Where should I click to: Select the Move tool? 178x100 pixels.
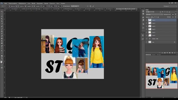(x=2, y=12)
